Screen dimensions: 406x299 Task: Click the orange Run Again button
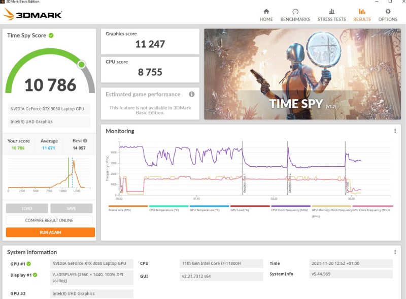click(x=50, y=232)
